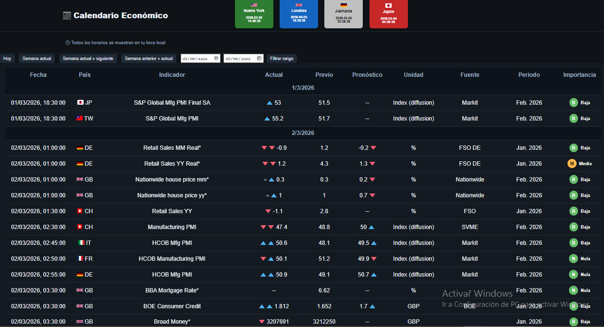This screenshot has height=327, width=604.
Task: Click the Filtrar rango button
Action: pyautogui.click(x=282, y=59)
